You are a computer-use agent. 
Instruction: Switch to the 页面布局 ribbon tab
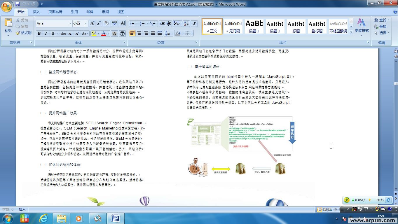(55, 12)
